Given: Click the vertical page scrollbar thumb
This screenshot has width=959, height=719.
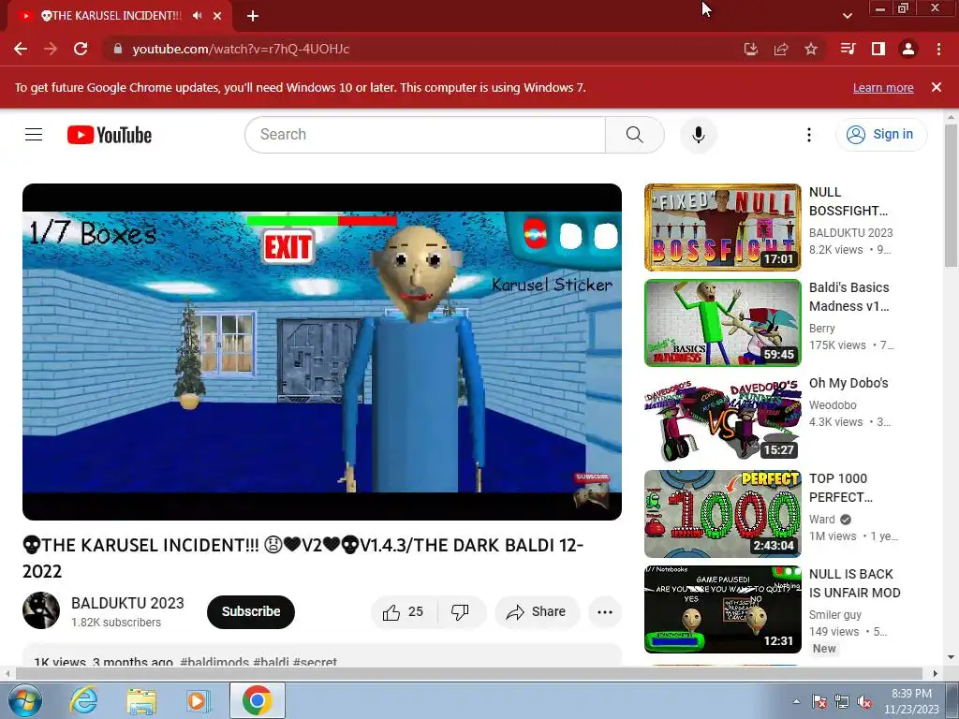Looking at the screenshot, I should [952, 196].
